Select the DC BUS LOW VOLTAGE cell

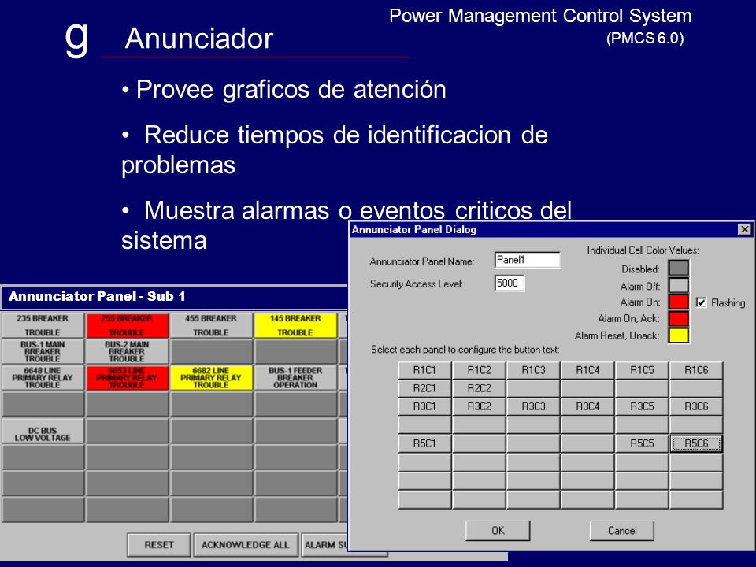pos(43,431)
